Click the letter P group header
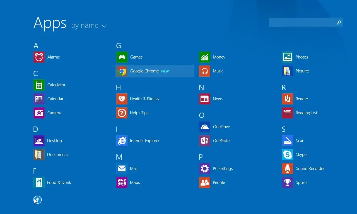The width and height of the screenshot is (357, 214). tap(201, 157)
